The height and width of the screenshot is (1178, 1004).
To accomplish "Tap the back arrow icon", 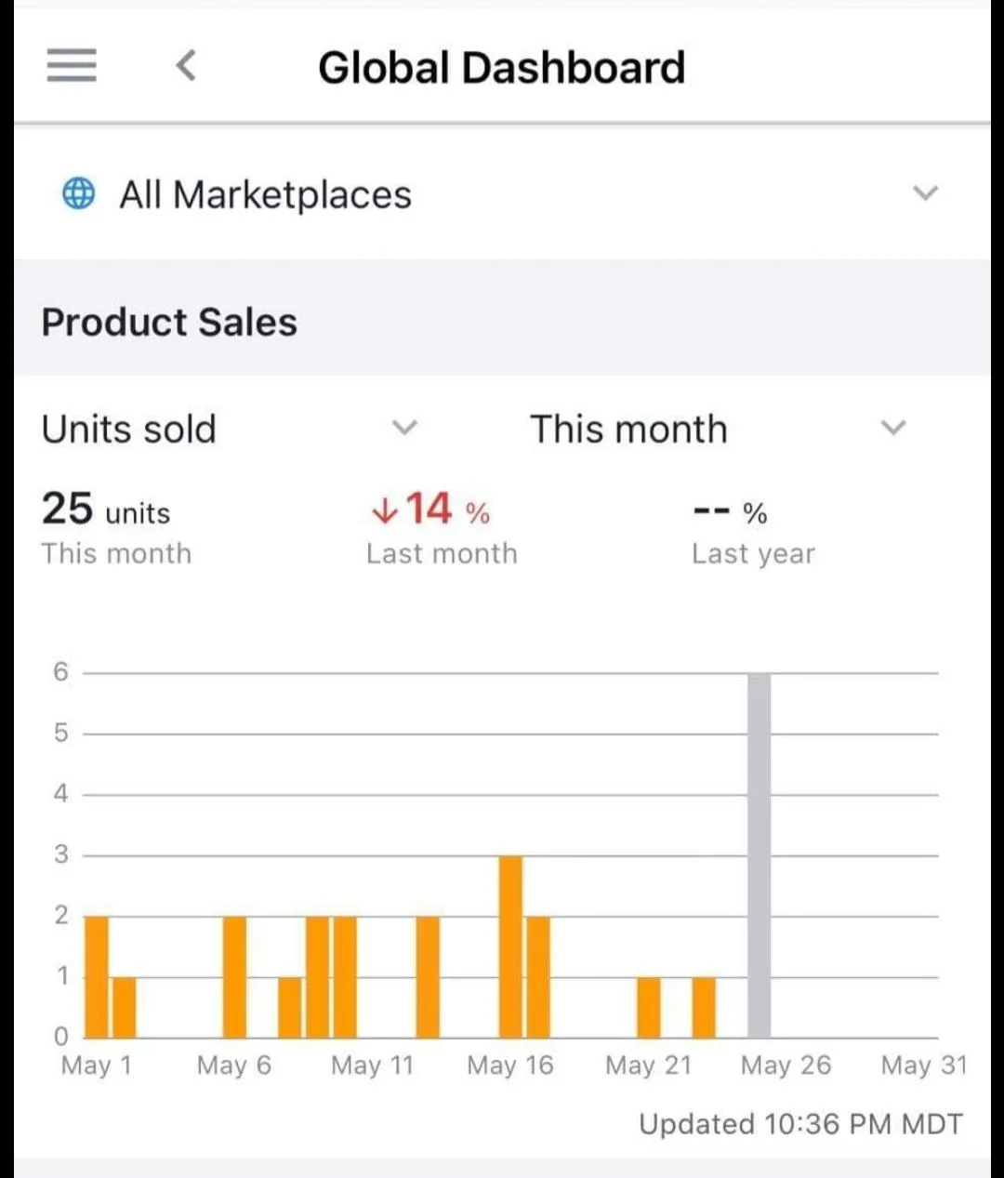I will tap(187, 66).
